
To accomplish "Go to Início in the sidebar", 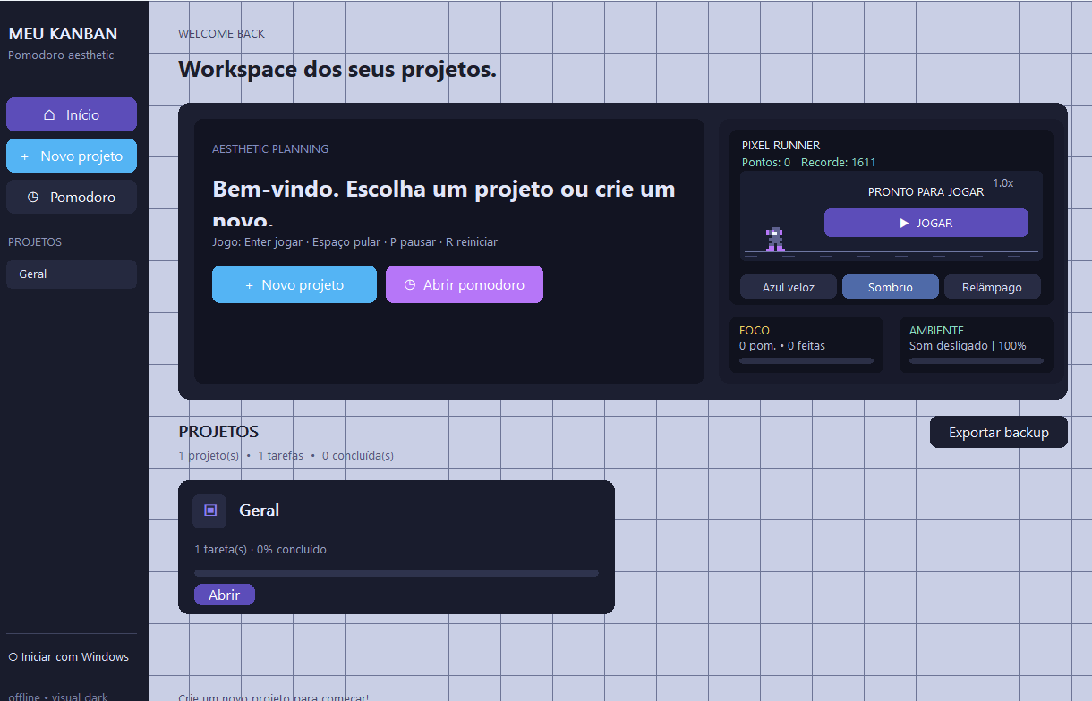I will point(72,114).
